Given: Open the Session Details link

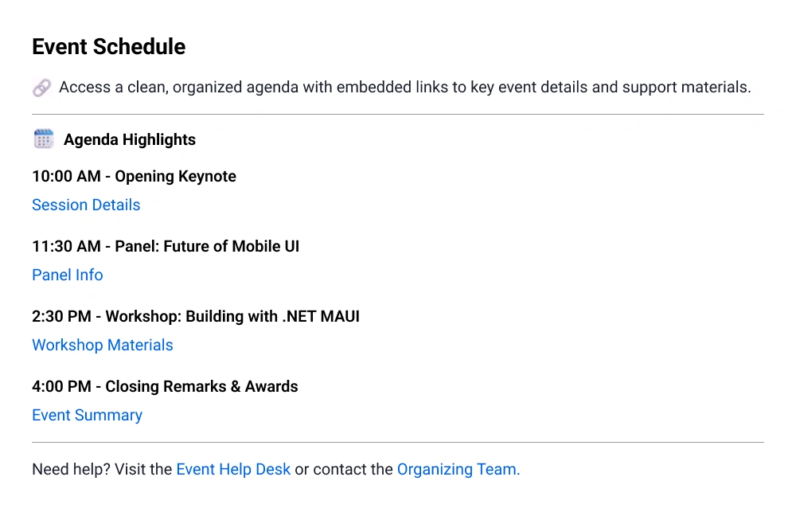Looking at the screenshot, I should point(86,205).
